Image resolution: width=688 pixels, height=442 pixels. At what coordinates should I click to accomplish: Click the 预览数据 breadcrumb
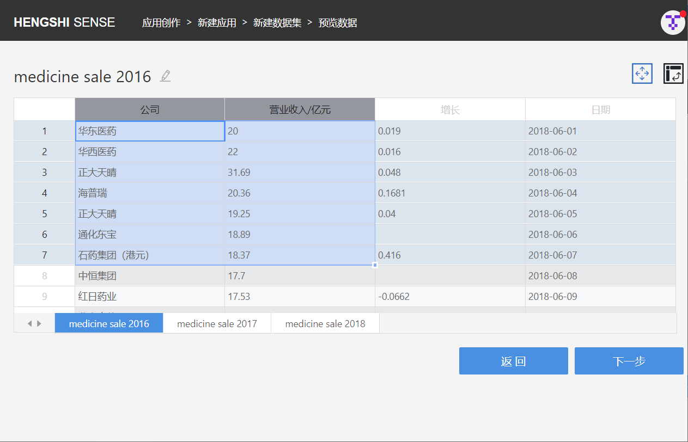(x=338, y=23)
